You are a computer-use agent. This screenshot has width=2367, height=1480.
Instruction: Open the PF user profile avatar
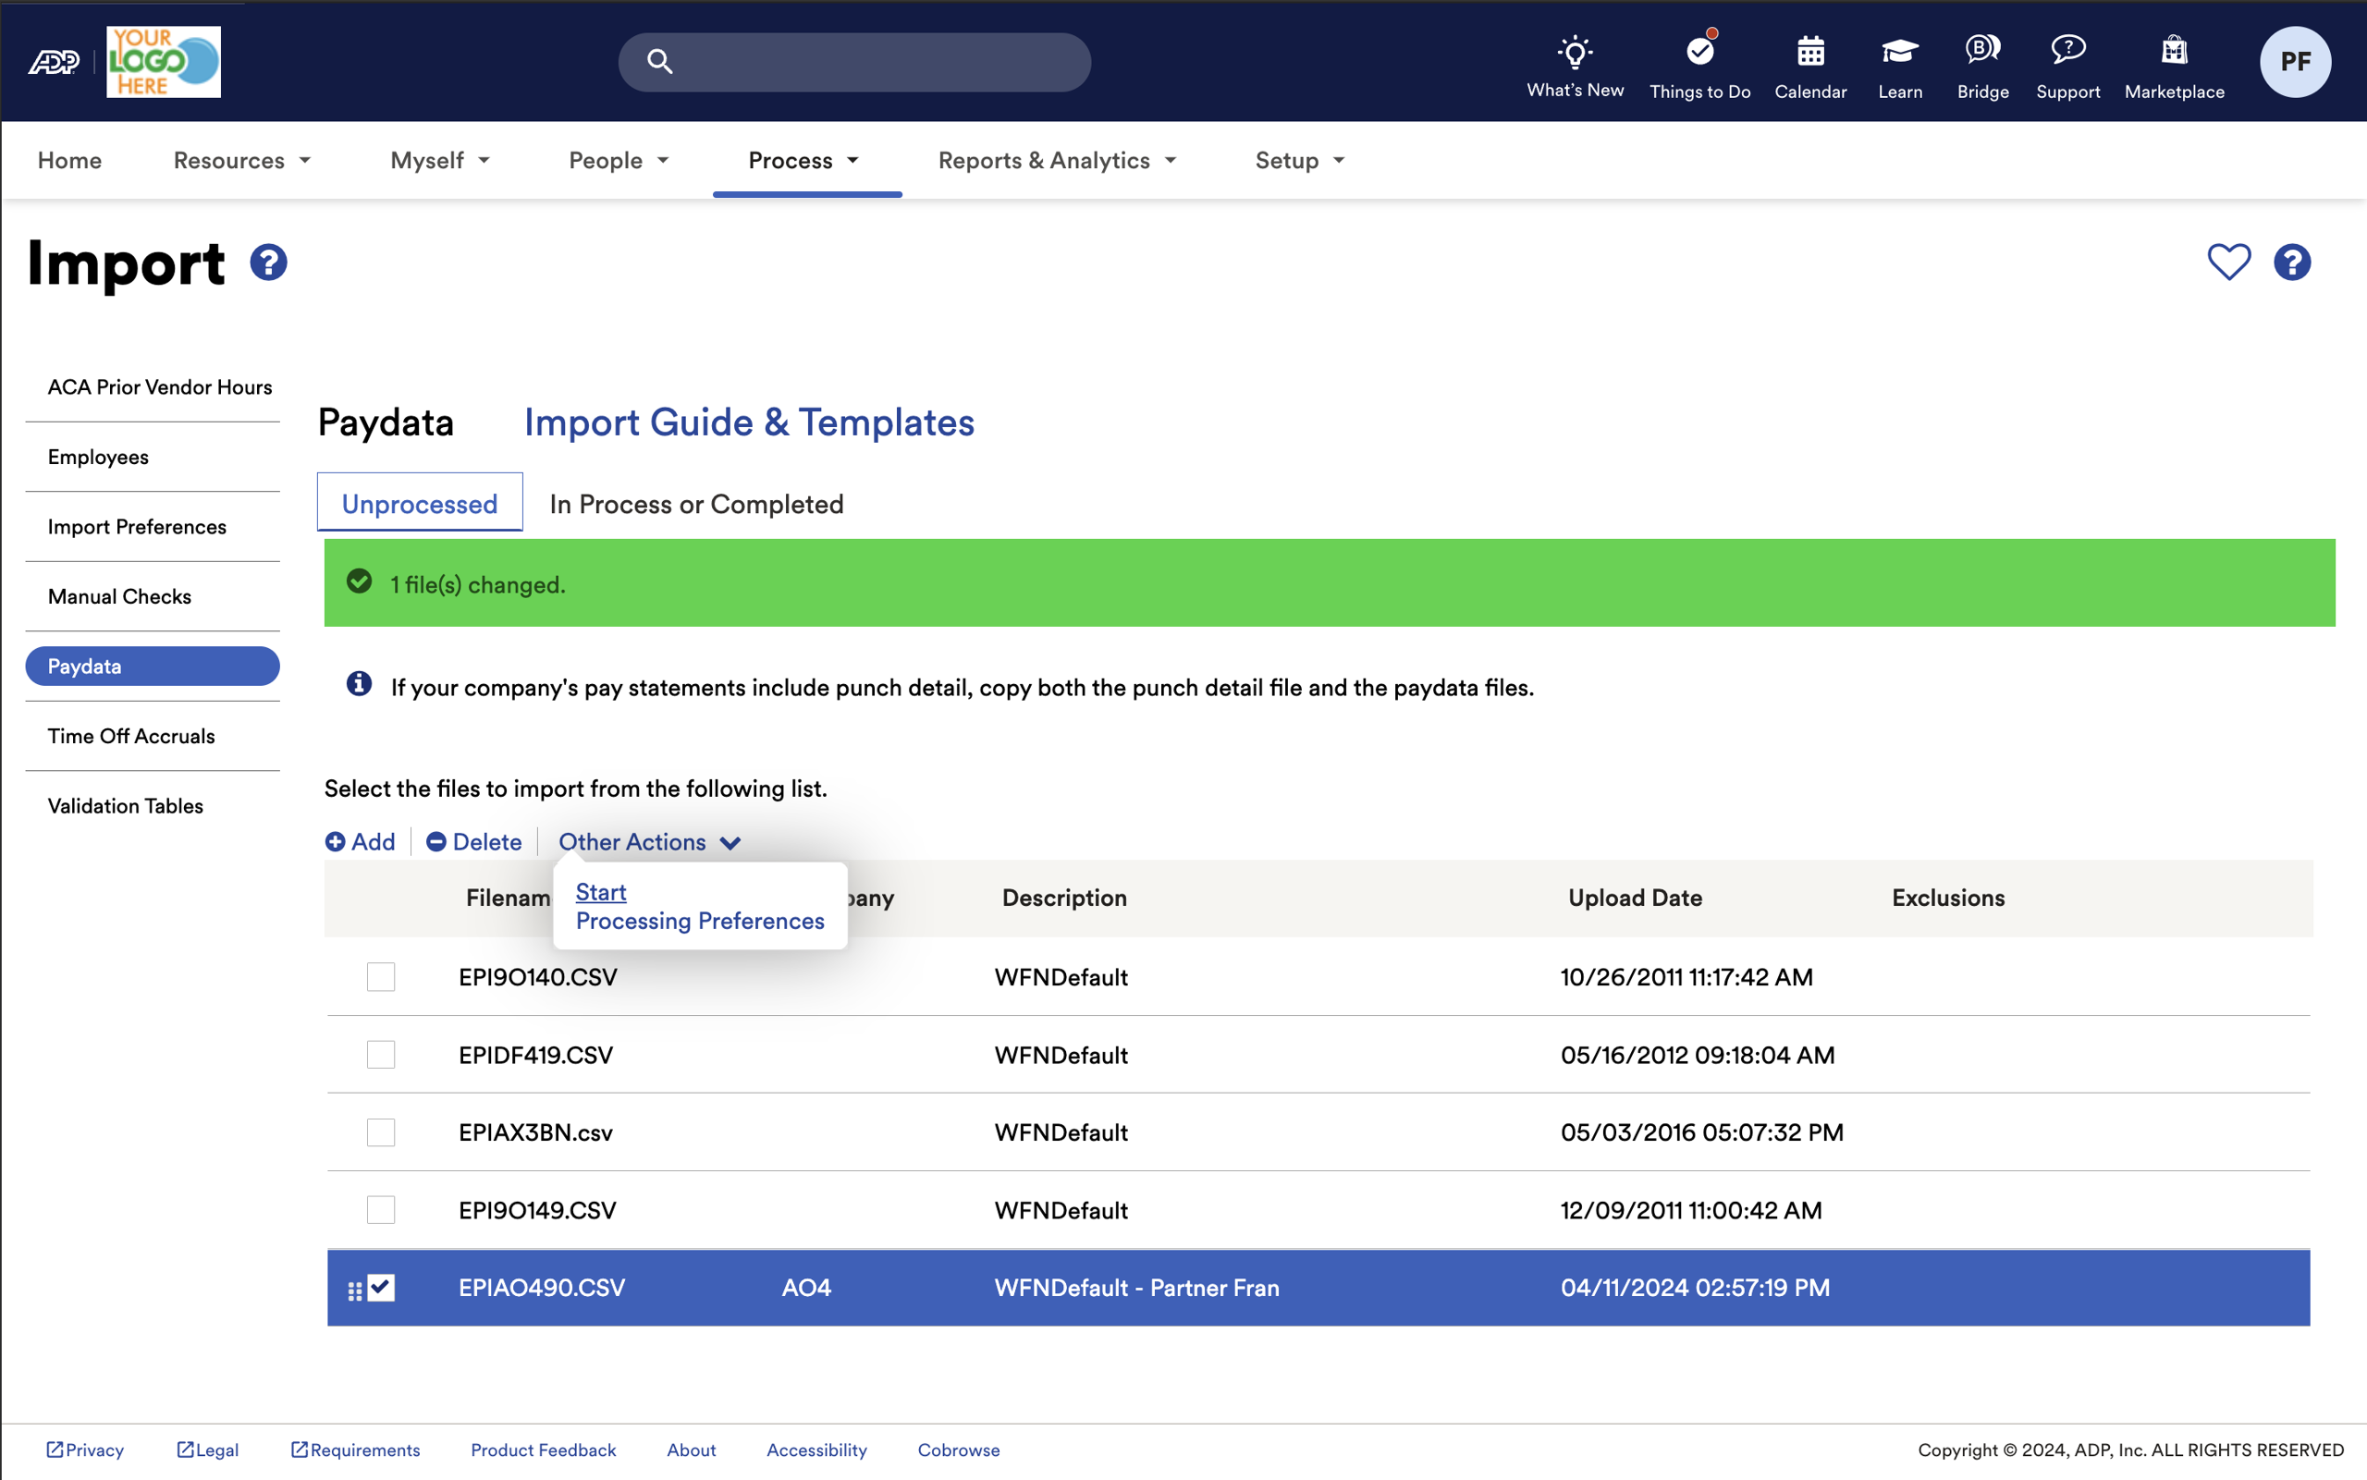2296,62
